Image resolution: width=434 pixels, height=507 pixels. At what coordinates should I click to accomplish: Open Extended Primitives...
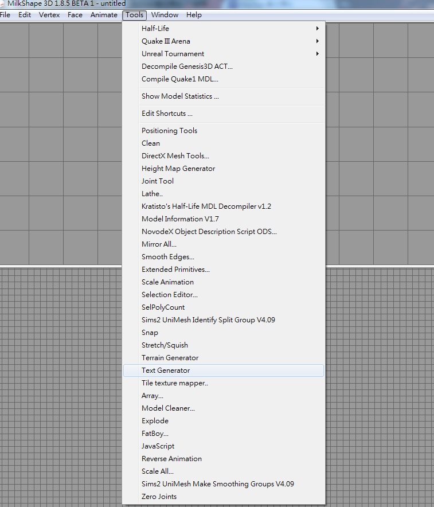[x=223, y=269]
